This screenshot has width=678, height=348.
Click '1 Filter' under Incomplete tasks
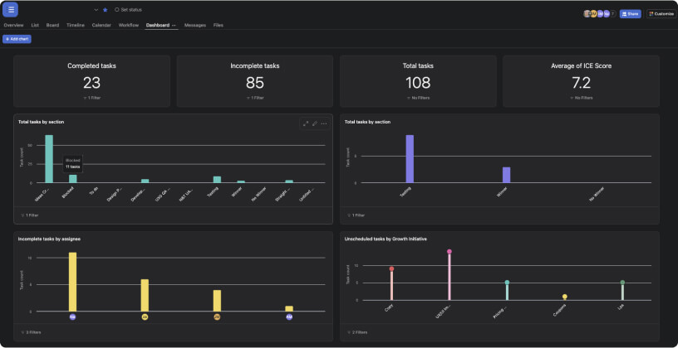coord(255,98)
